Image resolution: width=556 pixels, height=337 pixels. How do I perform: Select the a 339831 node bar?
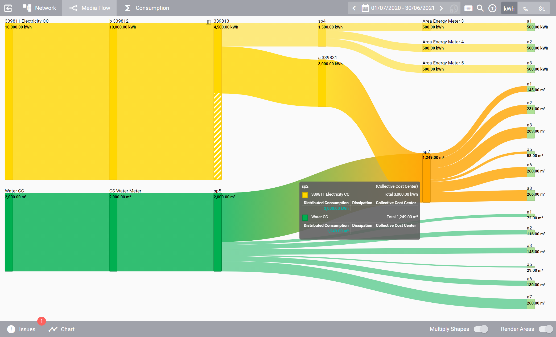322,83
